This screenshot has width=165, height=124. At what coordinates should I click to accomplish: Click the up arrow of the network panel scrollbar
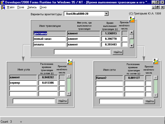coord(155,78)
